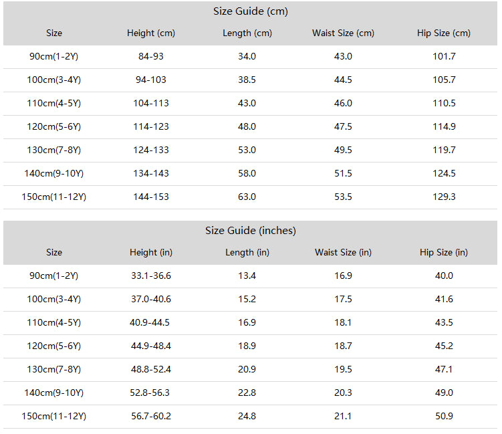The height and width of the screenshot is (434, 502).
Task: Click the 150cm(11-12Y) size in inches table
Action: pyautogui.click(x=53, y=417)
